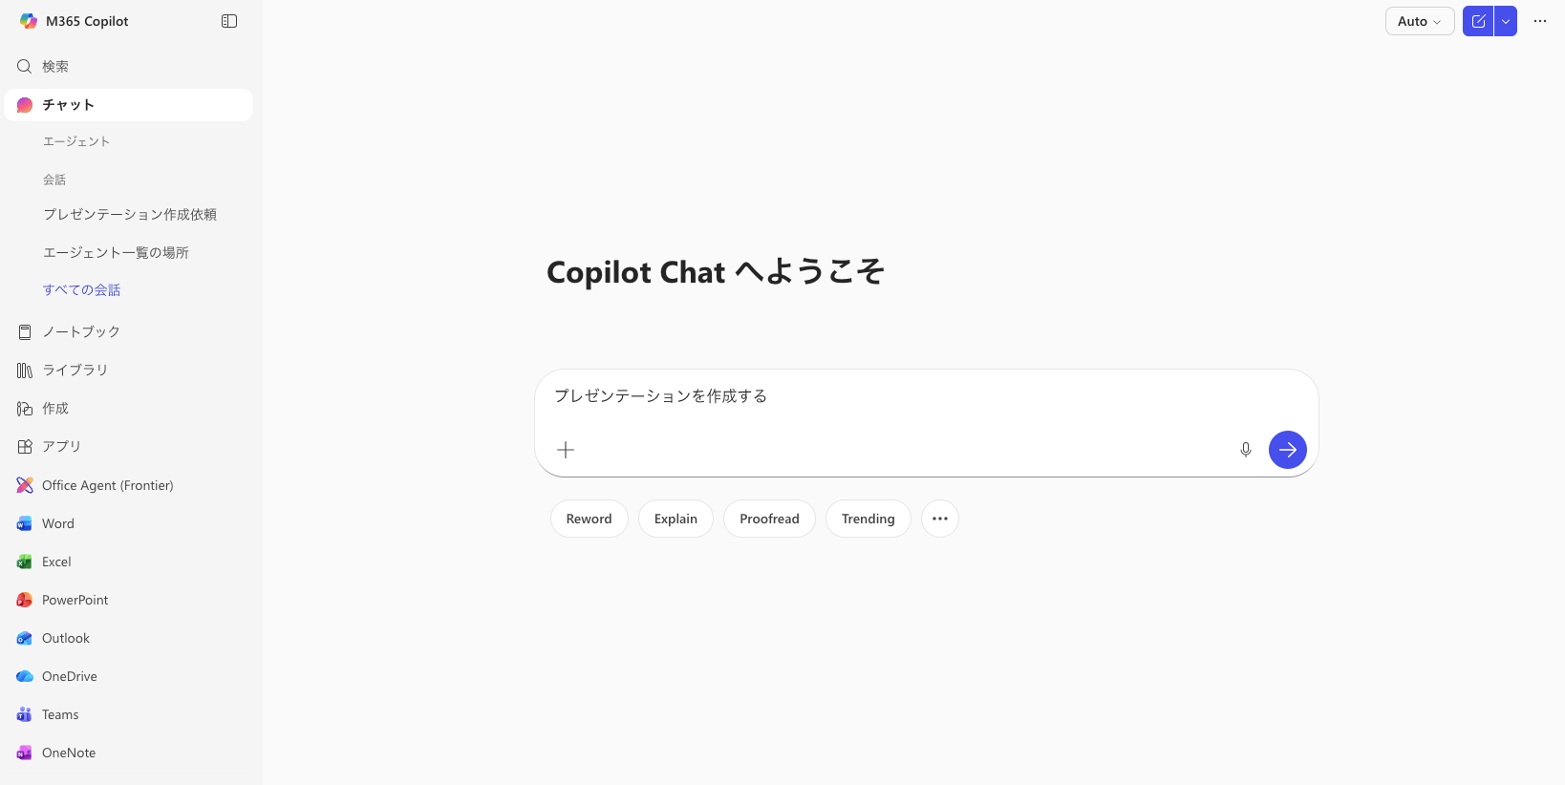The width and height of the screenshot is (1565, 785).
Task: Collapse the sidebar with the panel toggle icon
Action: (229, 21)
